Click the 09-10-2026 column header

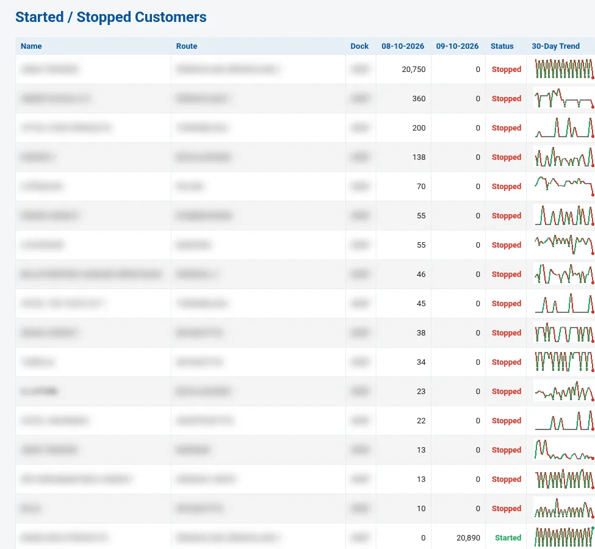tap(457, 46)
